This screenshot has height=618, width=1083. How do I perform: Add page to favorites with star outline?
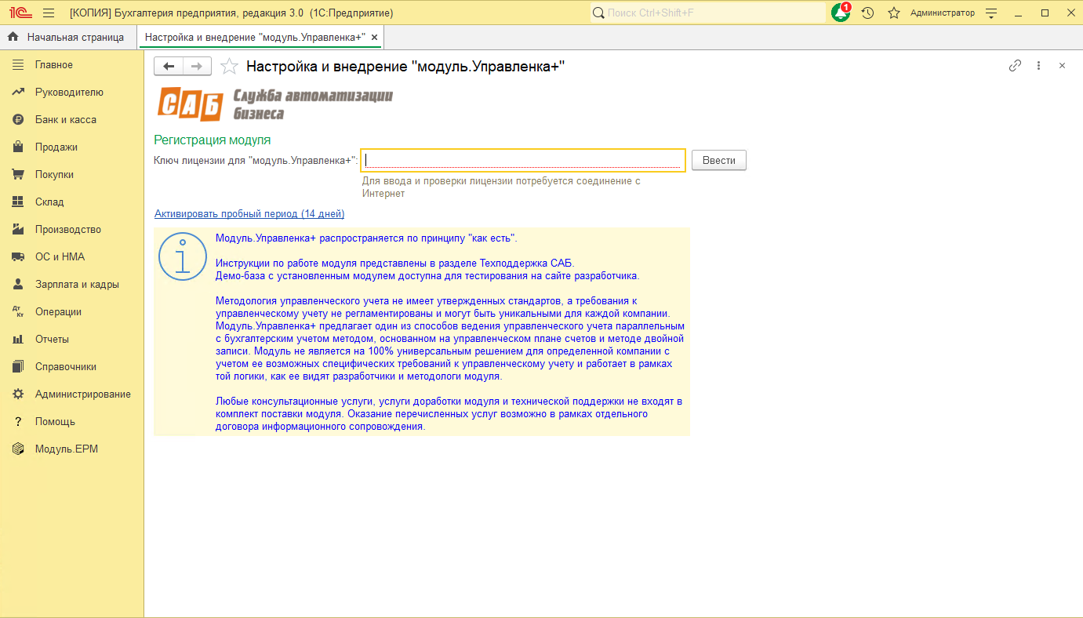pos(229,67)
